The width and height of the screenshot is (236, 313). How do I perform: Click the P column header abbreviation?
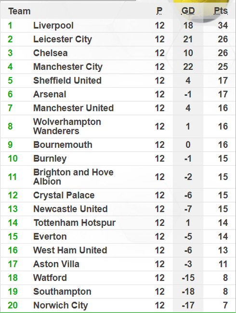159,11
